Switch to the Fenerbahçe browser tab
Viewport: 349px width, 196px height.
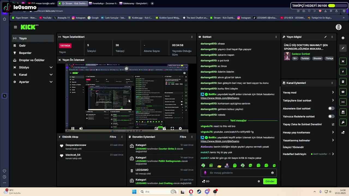pos(103,4)
